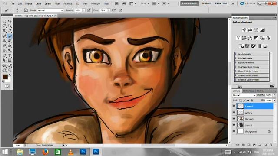Image resolution: width=278 pixels, height=156 pixels.
Task: Open CS Live button
Action: [247, 3]
